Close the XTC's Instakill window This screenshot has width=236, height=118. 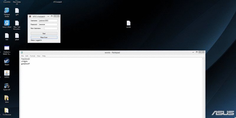click(x=57, y=16)
